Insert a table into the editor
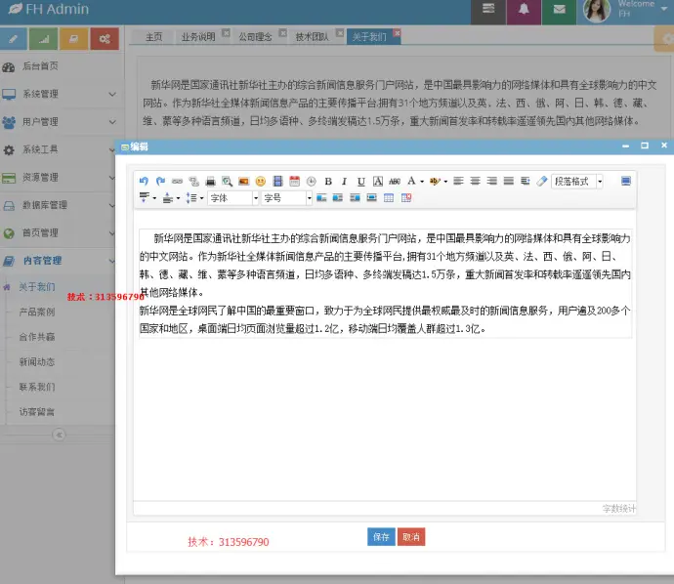Screen dimensions: 674x584 point(389,197)
